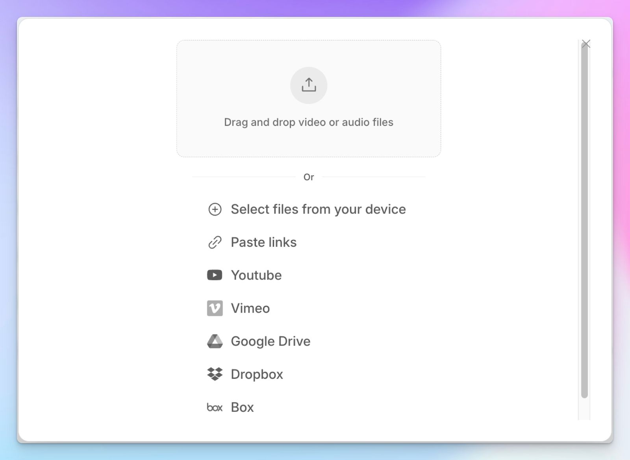Import files from Dropbox

(257, 374)
